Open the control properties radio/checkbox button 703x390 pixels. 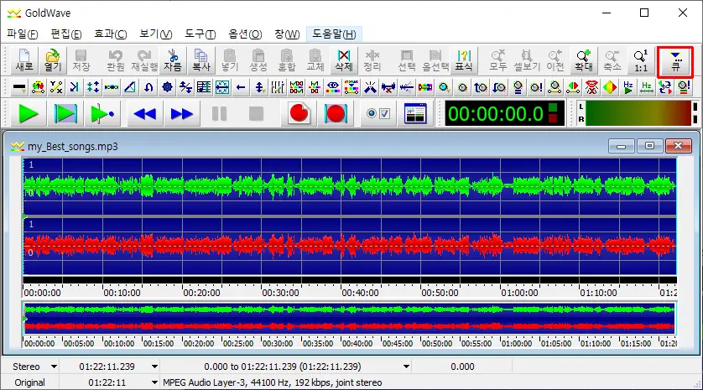tap(378, 114)
